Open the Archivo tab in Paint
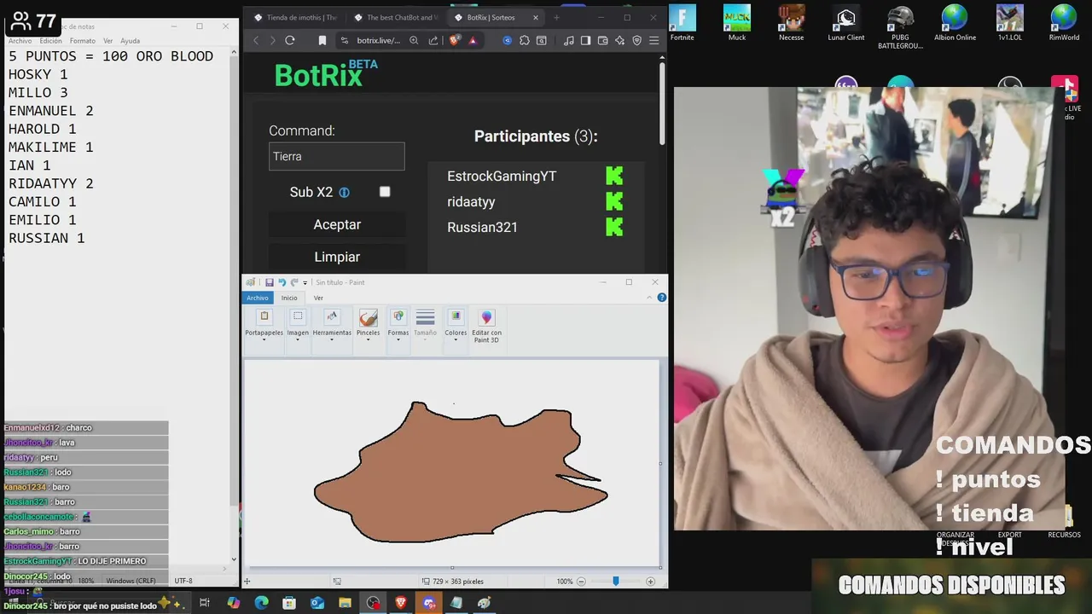 click(x=258, y=298)
